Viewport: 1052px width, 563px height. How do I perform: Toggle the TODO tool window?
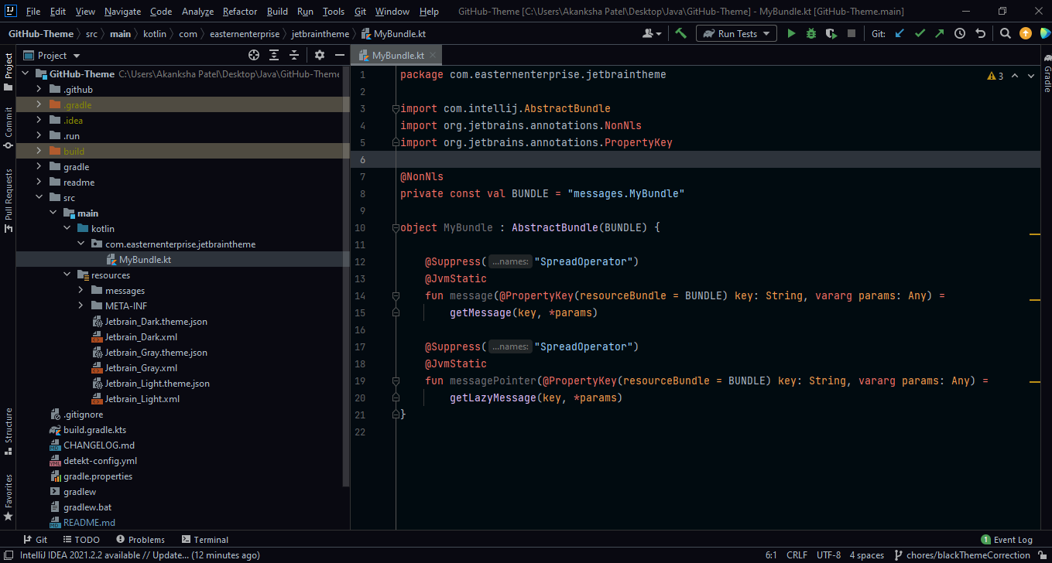click(81, 540)
